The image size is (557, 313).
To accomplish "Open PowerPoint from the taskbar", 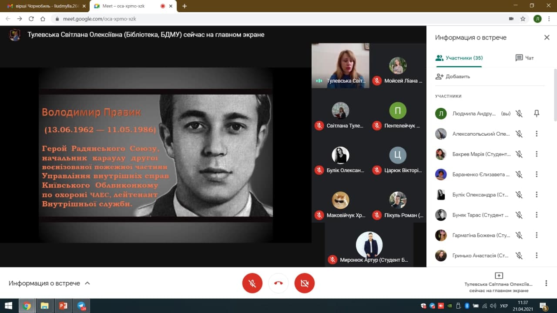I will tap(63, 306).
